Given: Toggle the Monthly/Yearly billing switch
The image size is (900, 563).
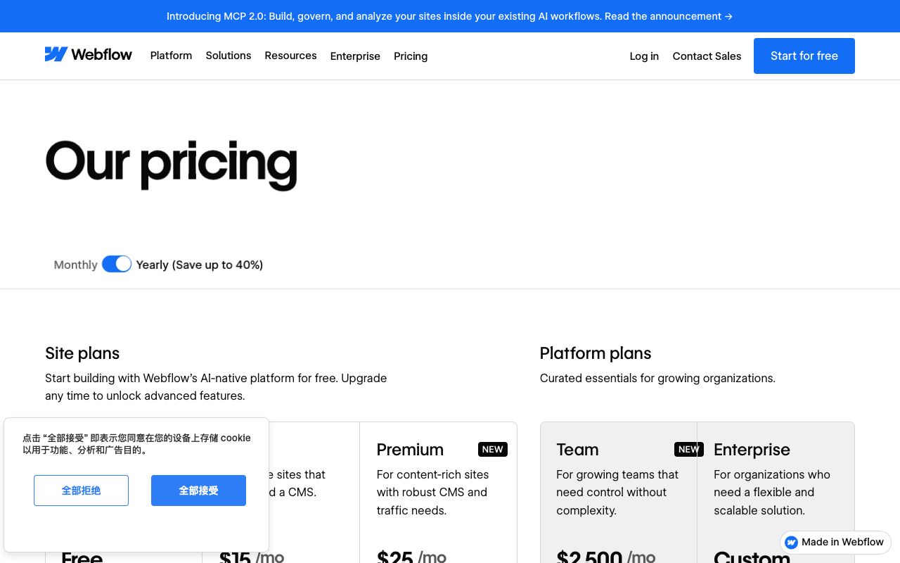Looking at the screenshot, I should 117,264.
